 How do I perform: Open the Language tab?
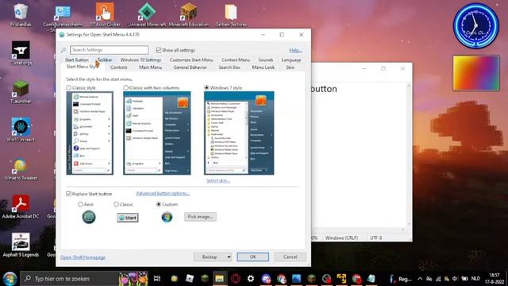[291, 60]
